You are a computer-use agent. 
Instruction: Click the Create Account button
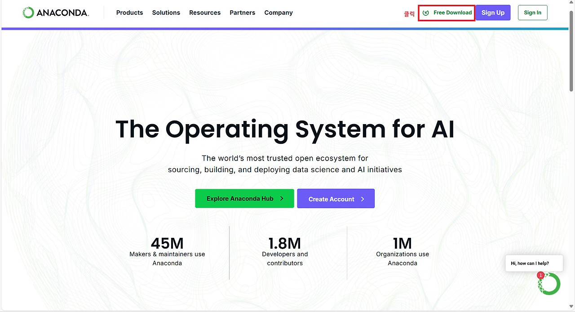336,198
